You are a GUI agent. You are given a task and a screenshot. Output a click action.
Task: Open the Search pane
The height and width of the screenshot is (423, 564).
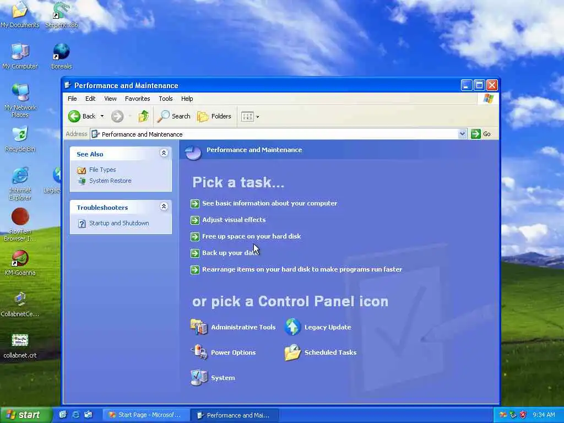point(173,116)
